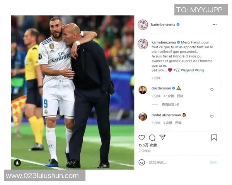Like ducderoyan's comment heart
The height and width of the screenshot is (185, 232).
[212, 89]
